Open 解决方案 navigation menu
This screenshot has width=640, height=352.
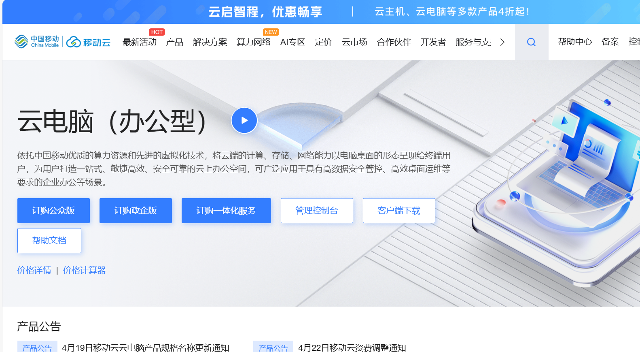point(210,42)
